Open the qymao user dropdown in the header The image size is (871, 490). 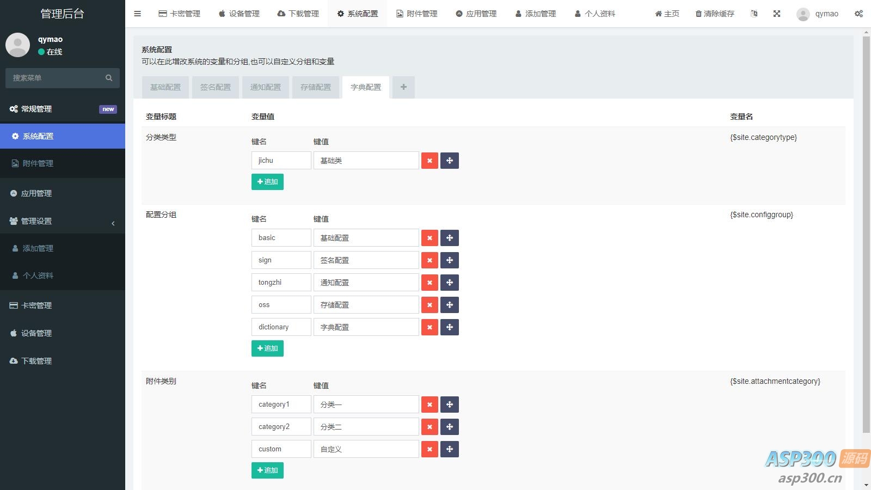[x=818, y=14]
